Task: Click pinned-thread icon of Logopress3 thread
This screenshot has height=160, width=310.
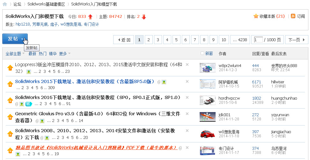Action: tap(10, 68)
